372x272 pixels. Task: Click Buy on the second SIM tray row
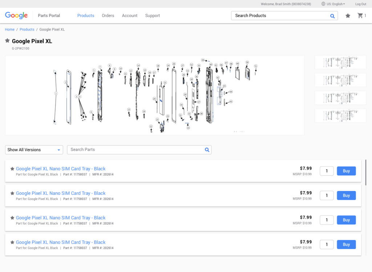point(346,196)
